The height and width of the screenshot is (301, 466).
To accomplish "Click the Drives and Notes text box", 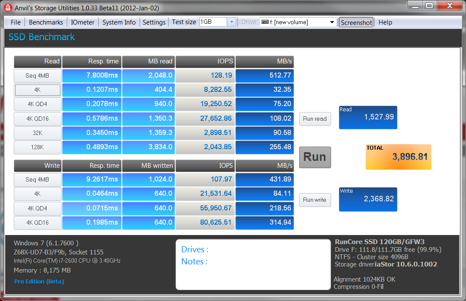I will click(x=253, y=264).
